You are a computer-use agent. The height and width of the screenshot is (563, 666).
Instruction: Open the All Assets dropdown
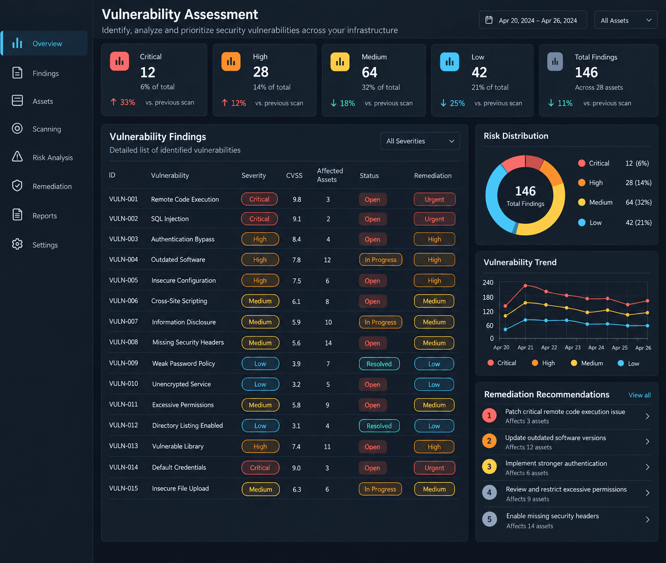pos(626,20)
